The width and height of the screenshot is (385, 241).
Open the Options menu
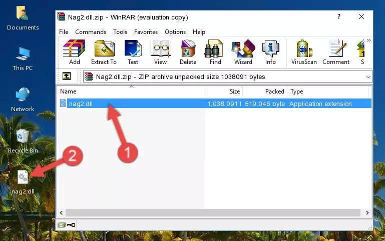[x=175, y=32]
